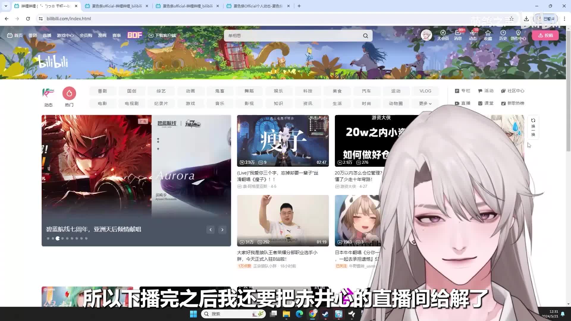Image resolution: width=571 pixels, height=321 pixels.
Task: Expand the 更多 category dropdown
Action: (x=425, y=103)
